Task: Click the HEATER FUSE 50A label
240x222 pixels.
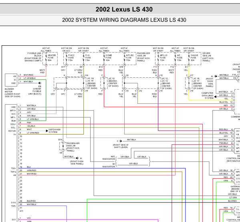Action: [52, 58]
